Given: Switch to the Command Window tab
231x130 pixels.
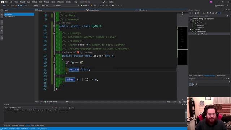Looking at the screenshot, I should pos(18,125).
